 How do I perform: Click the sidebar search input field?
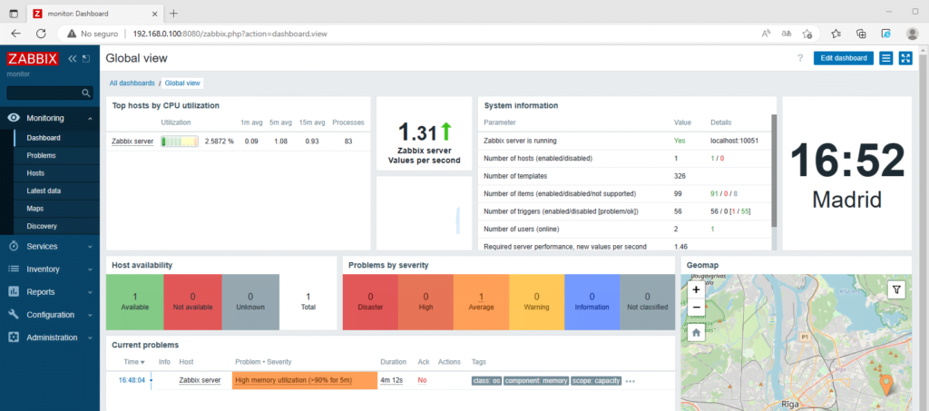(x=44, y=93)
